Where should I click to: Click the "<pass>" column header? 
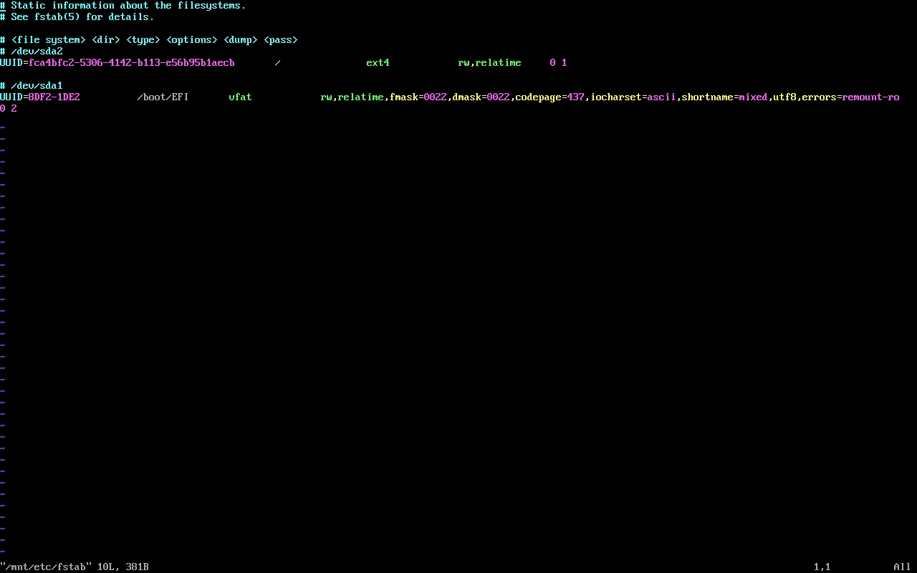[281, 40]
